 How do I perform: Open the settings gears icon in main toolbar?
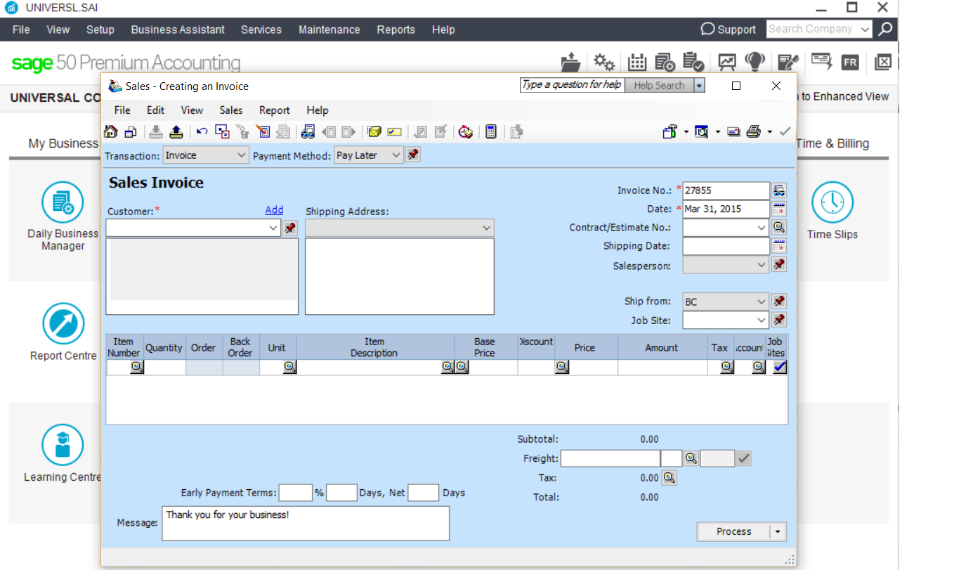(603, 62)
